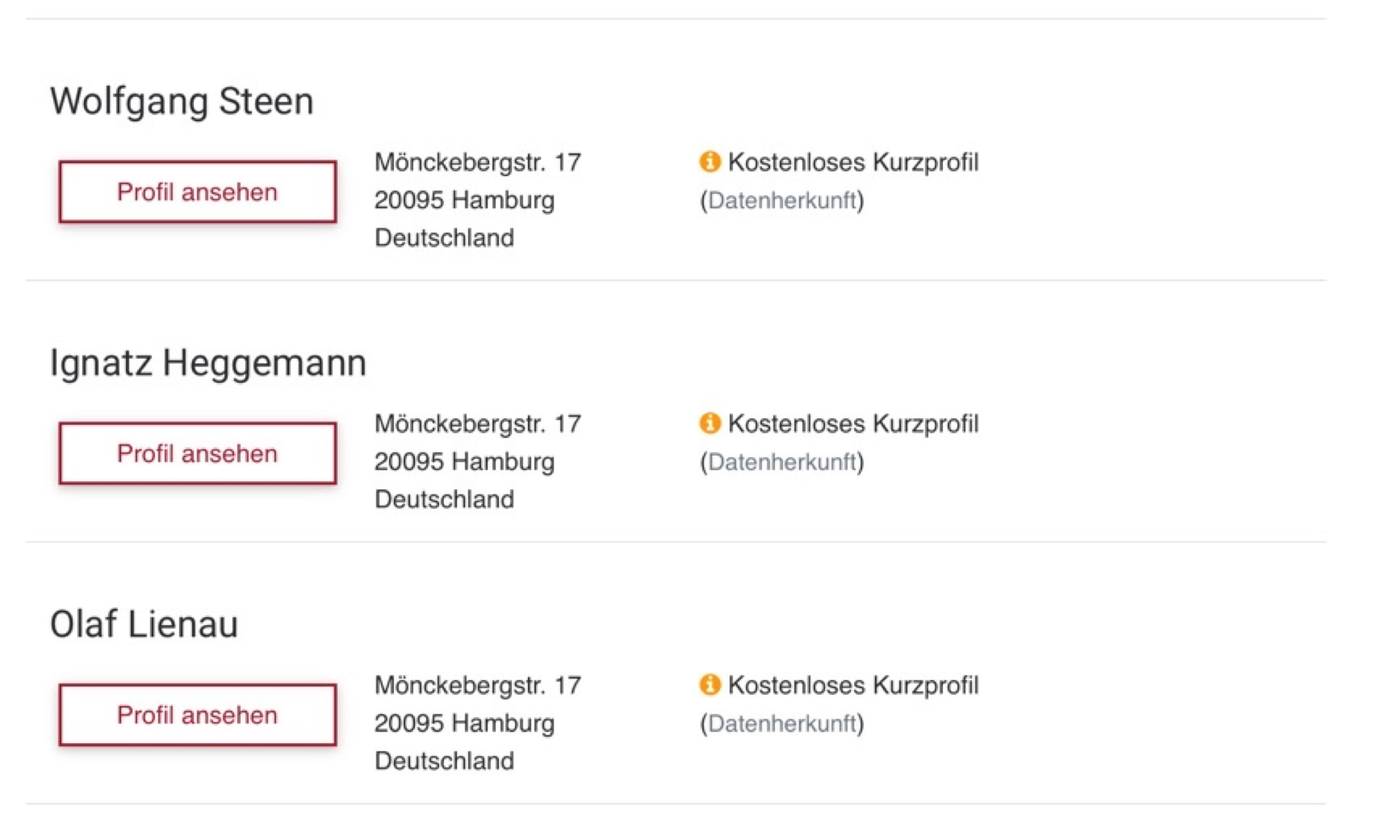Click the info icon beside Ignatz Heggemann's Kurzprofil

coord(710,423)
